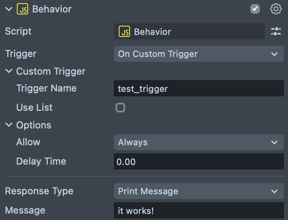288x220 pixels.
Task: Click the Delay Time label
Action: point(41,161)
